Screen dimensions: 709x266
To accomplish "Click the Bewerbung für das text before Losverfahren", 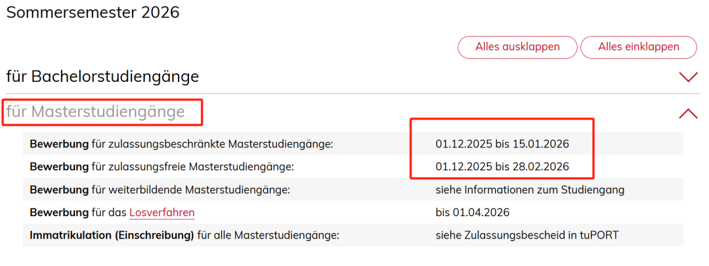I will [78, 212].
